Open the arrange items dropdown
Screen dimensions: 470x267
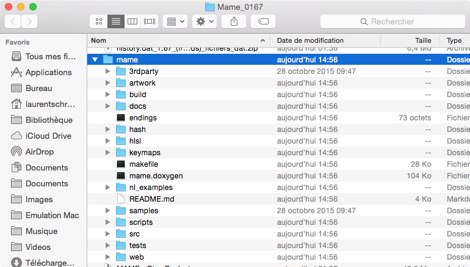[175, 21]
